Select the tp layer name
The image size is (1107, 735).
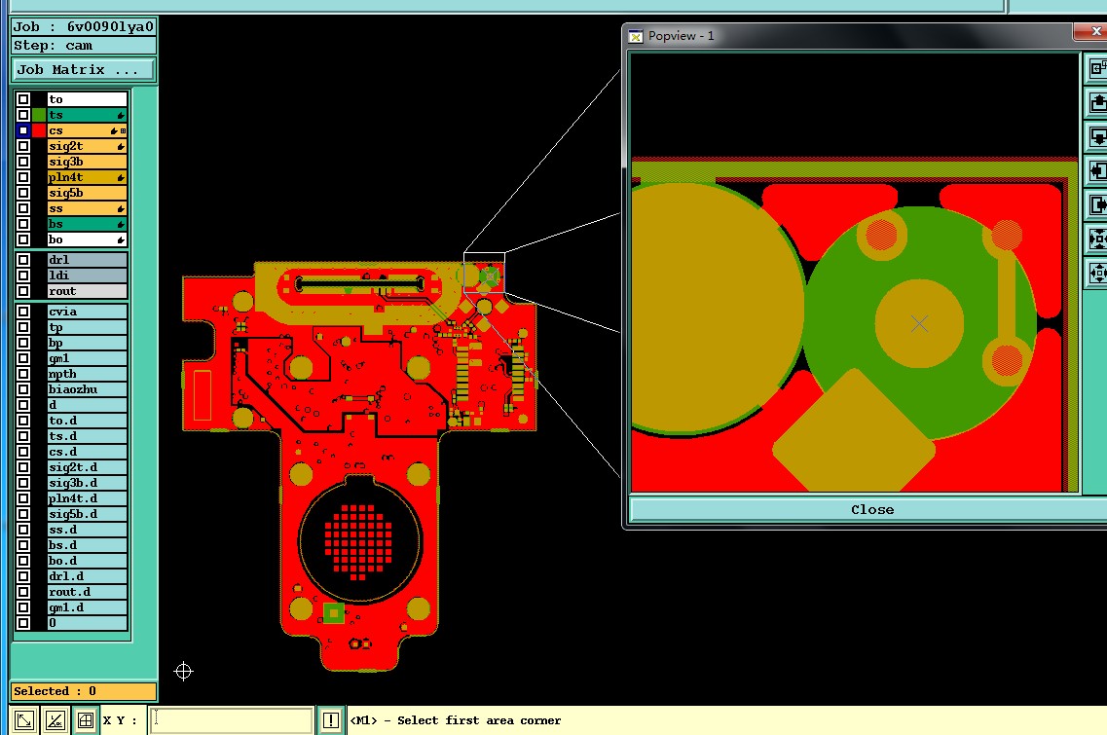click(x=88, y=327)
